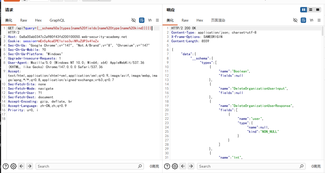Open request search settings gear
This screenshot has height=173, width=325.
pos(13,166)
